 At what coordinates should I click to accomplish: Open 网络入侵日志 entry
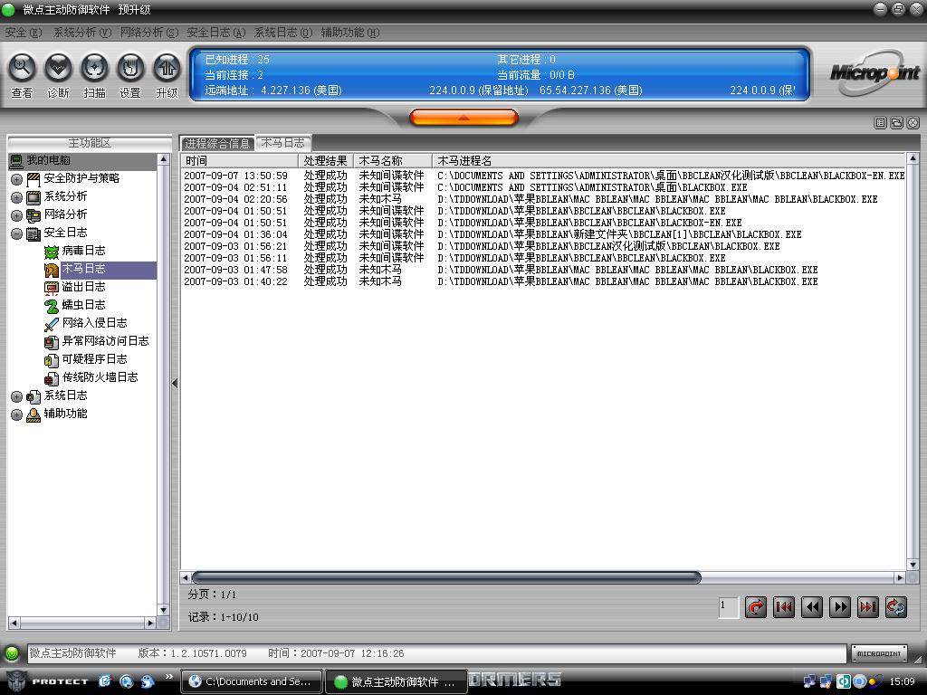coord(94,323)
